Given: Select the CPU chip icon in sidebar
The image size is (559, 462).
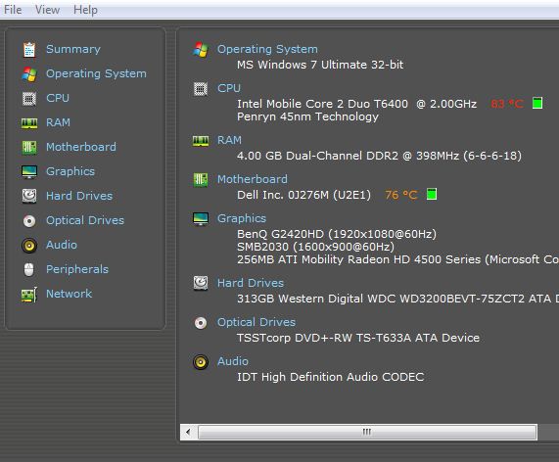Looking at the screenshot, I should click(x=29, y=99).
